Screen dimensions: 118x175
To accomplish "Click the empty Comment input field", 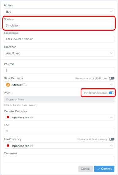I will [x=59, y=159].
